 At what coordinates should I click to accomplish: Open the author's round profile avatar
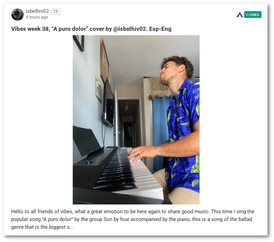[x=17, y=14]
